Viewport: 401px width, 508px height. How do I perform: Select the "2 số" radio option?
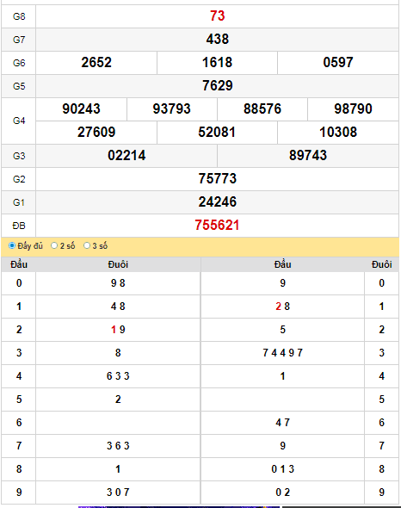[54, 245]
